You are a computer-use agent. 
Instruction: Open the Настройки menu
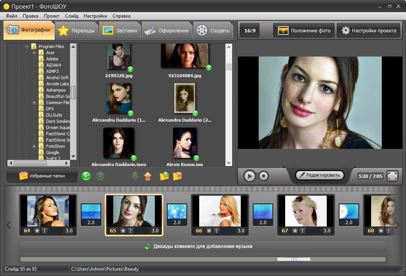tap(95, 16)
